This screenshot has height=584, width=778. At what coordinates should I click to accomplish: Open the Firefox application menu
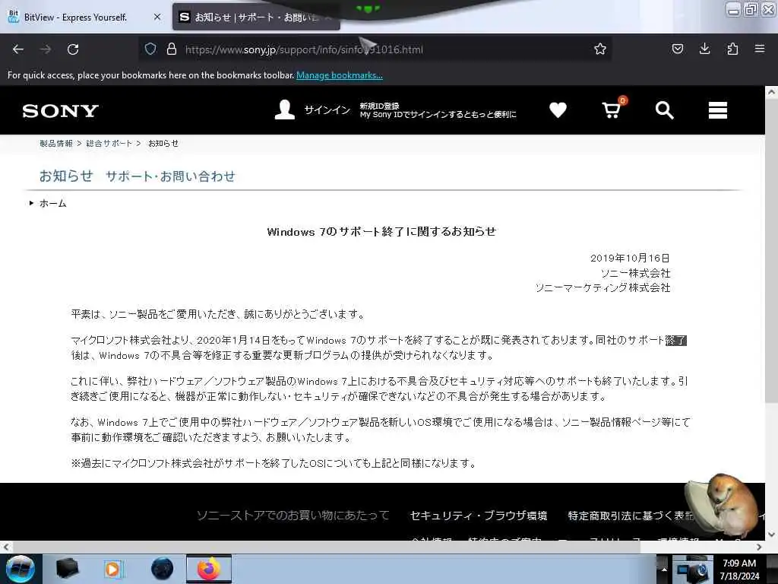[x=760, y=49]
